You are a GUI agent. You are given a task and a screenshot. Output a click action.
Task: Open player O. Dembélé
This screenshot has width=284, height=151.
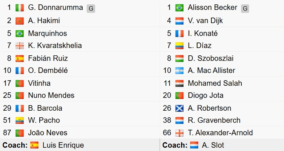[x=48, y=70]
